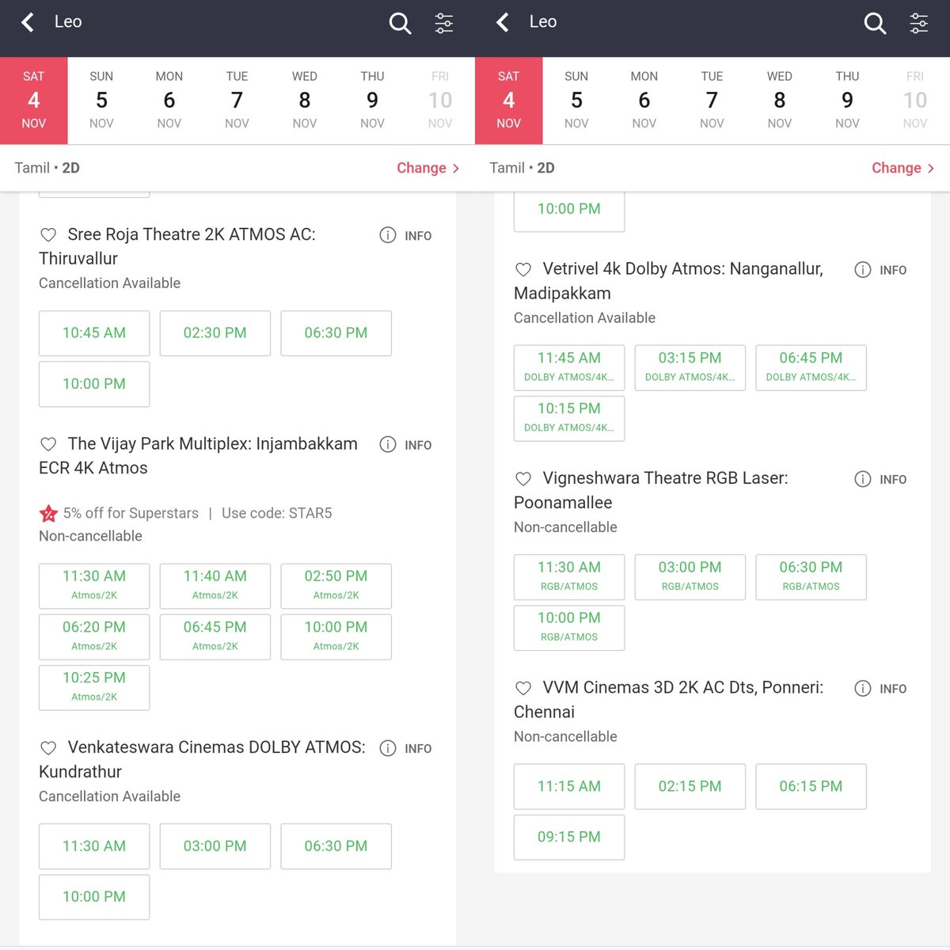Choose 03:00 PM at Venkateswara Cinemas
Image resolution: width=950 pixels, height=950 pixels.
click(x=215, y=846)
